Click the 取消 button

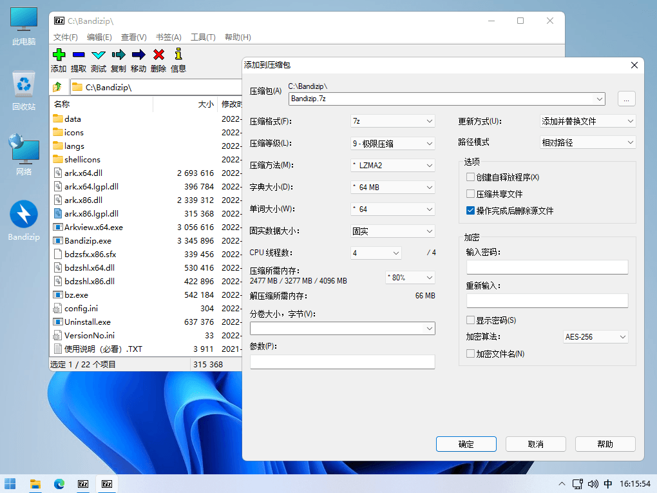(x=535, y=444)
